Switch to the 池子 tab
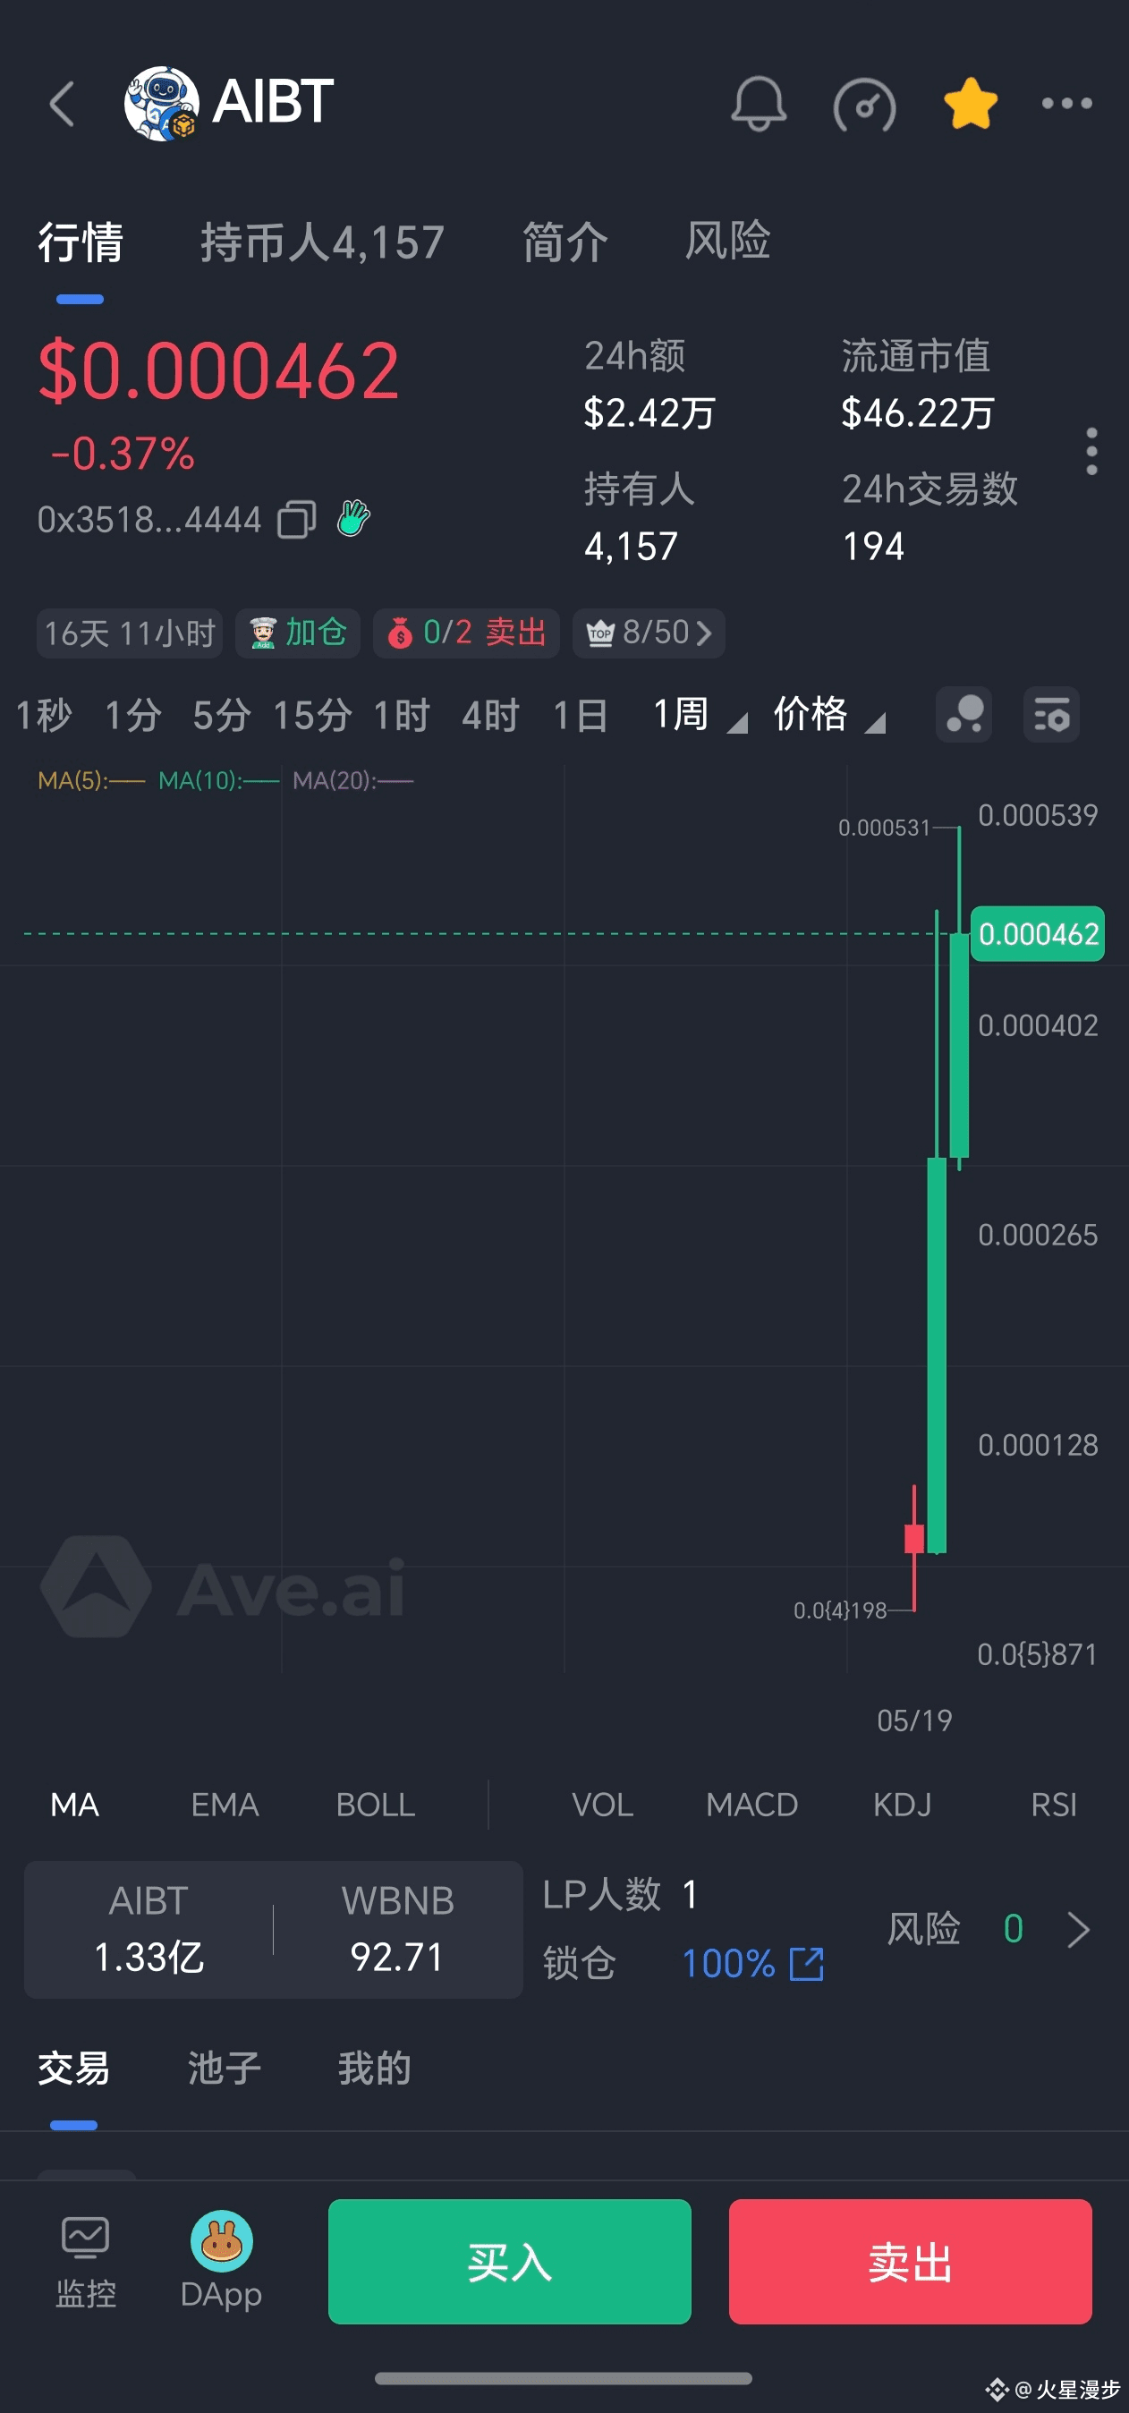 tap(224, 2068)
